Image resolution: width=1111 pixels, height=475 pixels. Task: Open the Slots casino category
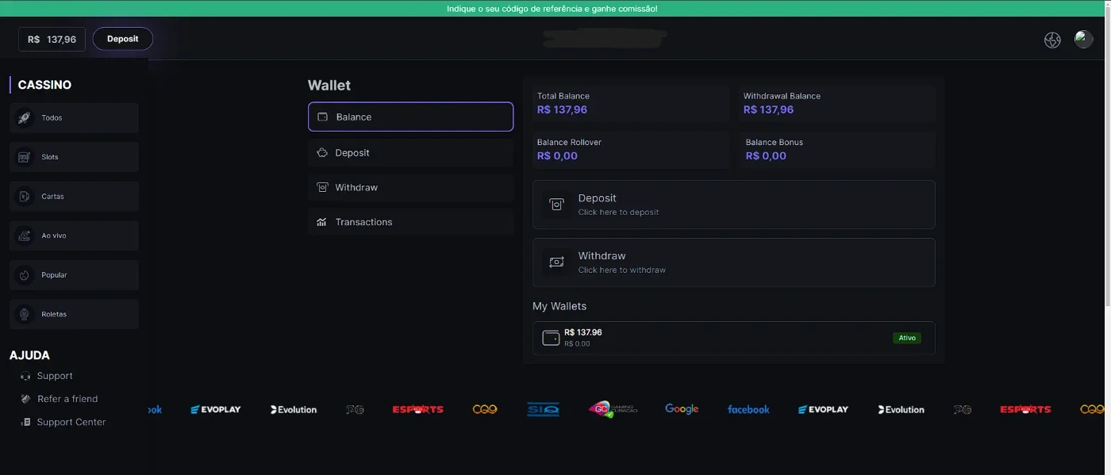[74, 157]
